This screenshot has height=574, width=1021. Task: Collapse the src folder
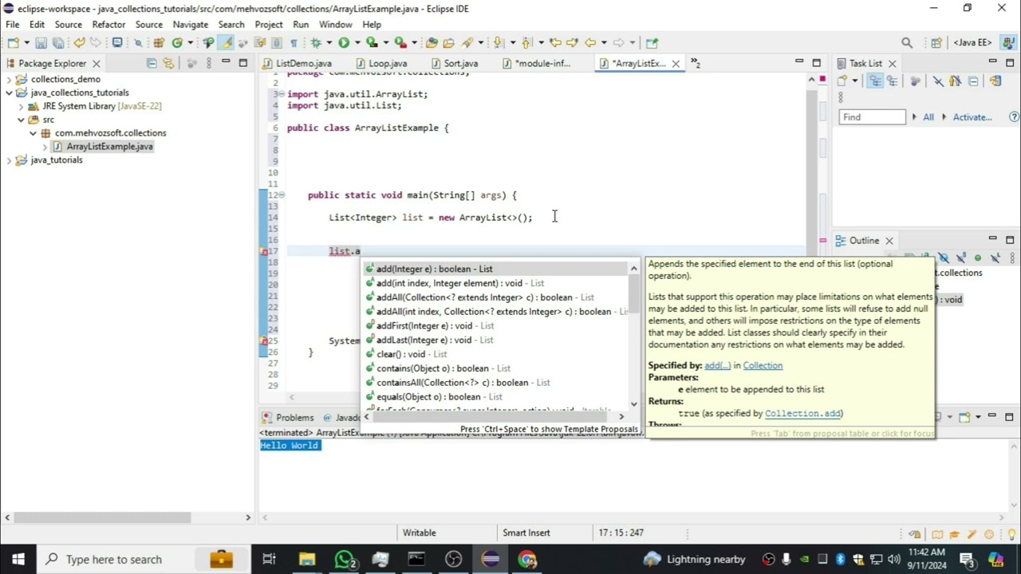(x=22, y=120)
